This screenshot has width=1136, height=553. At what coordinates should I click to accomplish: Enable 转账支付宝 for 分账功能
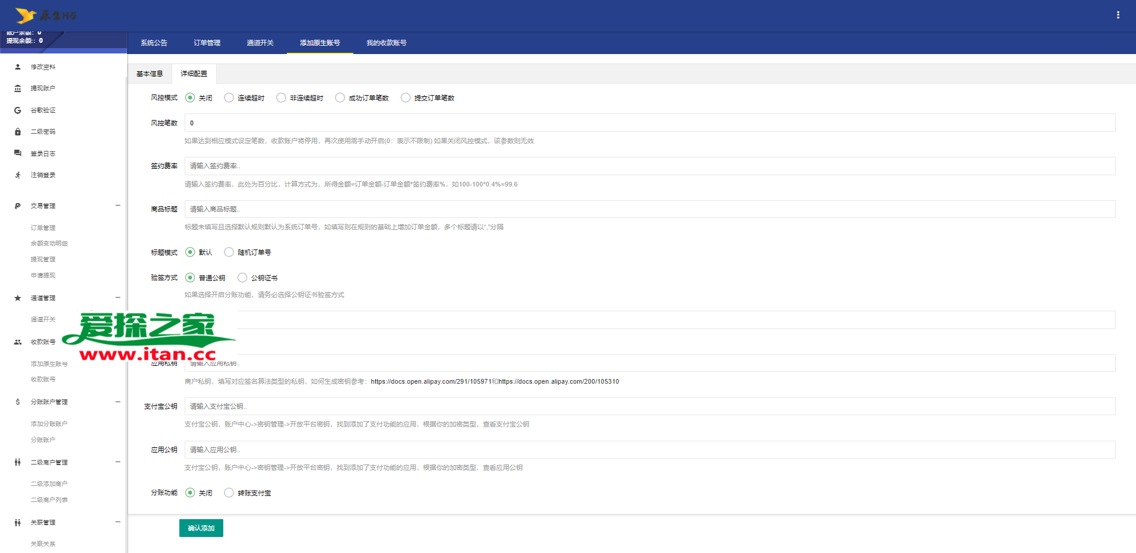coord(229,493)
